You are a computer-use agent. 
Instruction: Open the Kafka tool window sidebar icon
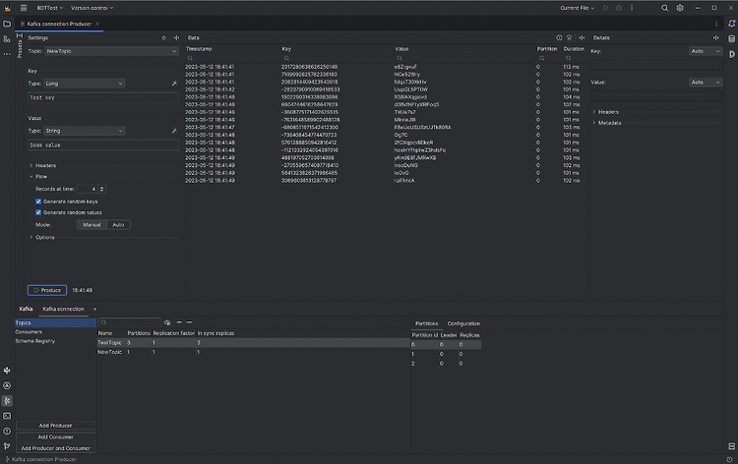(7, 400)
